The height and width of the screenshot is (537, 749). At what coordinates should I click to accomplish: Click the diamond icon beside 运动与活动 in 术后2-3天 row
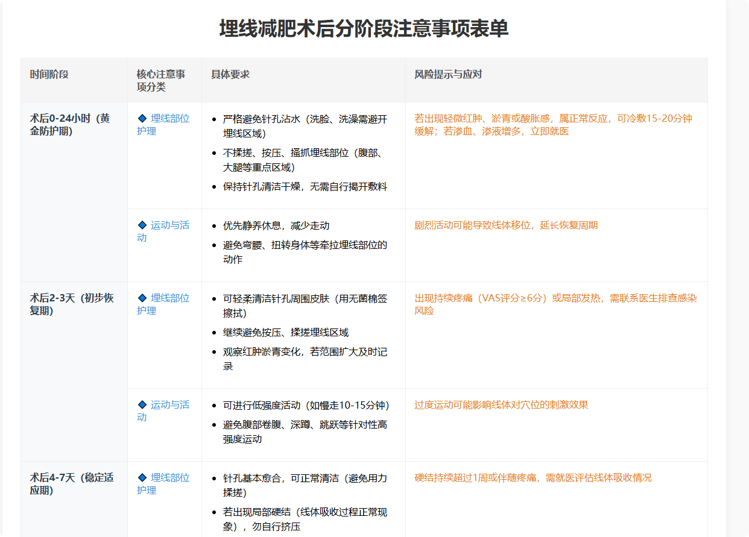point(142,404)
